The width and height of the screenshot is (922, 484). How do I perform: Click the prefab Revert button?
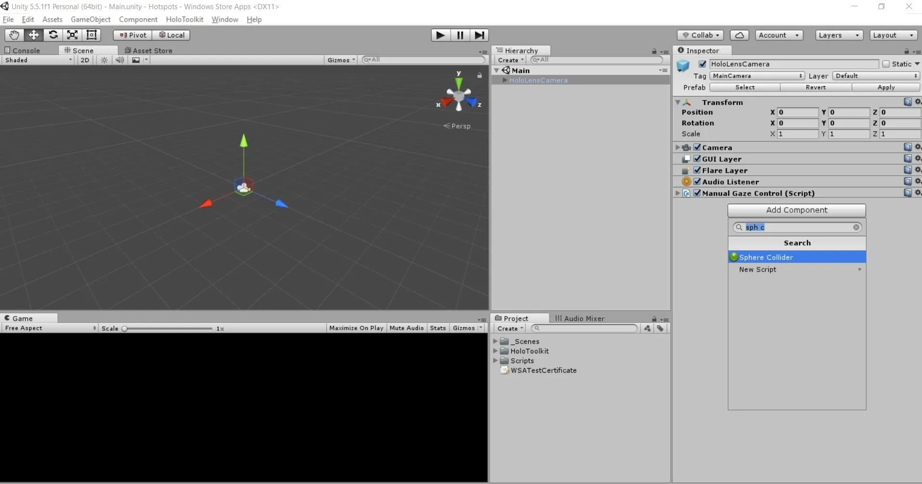pos(816,88)
